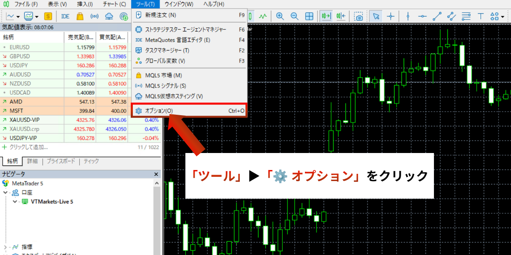The height and width of the screenshot is (255, 511).
Task: Switch to the ティック tab
Action: 91,161
